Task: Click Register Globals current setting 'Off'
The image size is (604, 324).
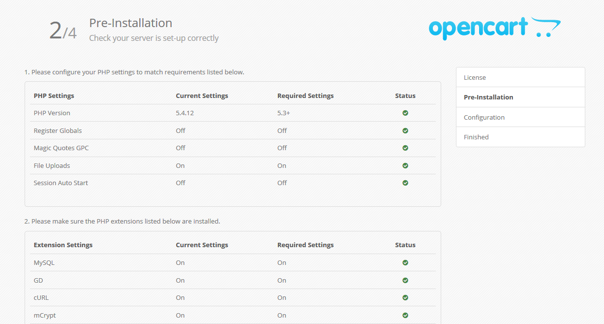Action: pos(181,130)
